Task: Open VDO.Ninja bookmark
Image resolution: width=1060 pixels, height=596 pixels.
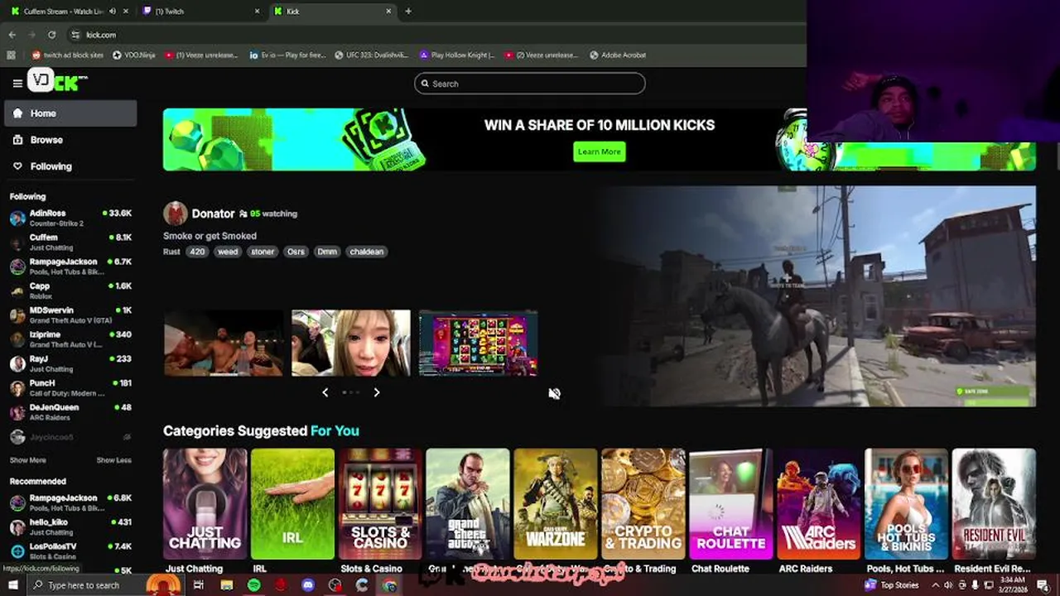Action: pos(133,55)
